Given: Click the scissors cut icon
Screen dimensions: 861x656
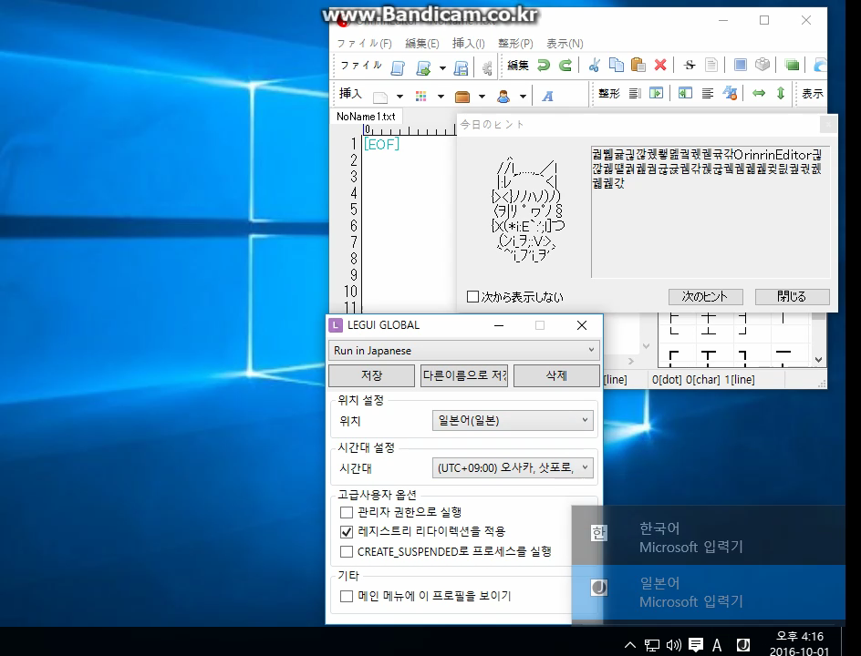Looking at the screenshot, I should pyautogui.click(x=595, y=66).
